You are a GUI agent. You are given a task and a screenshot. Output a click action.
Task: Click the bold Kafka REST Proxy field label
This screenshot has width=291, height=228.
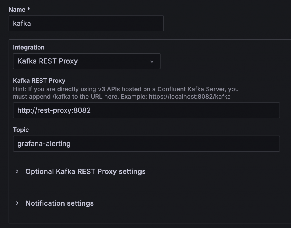tap(39, 81)
